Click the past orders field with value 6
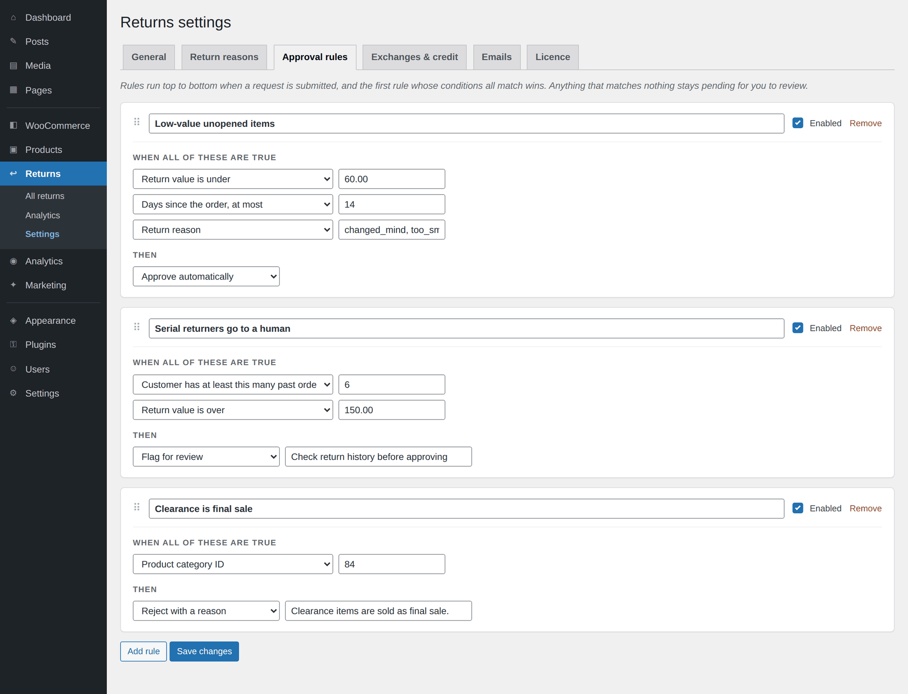Screen dimensions: 908x694 tap(392, 385)
